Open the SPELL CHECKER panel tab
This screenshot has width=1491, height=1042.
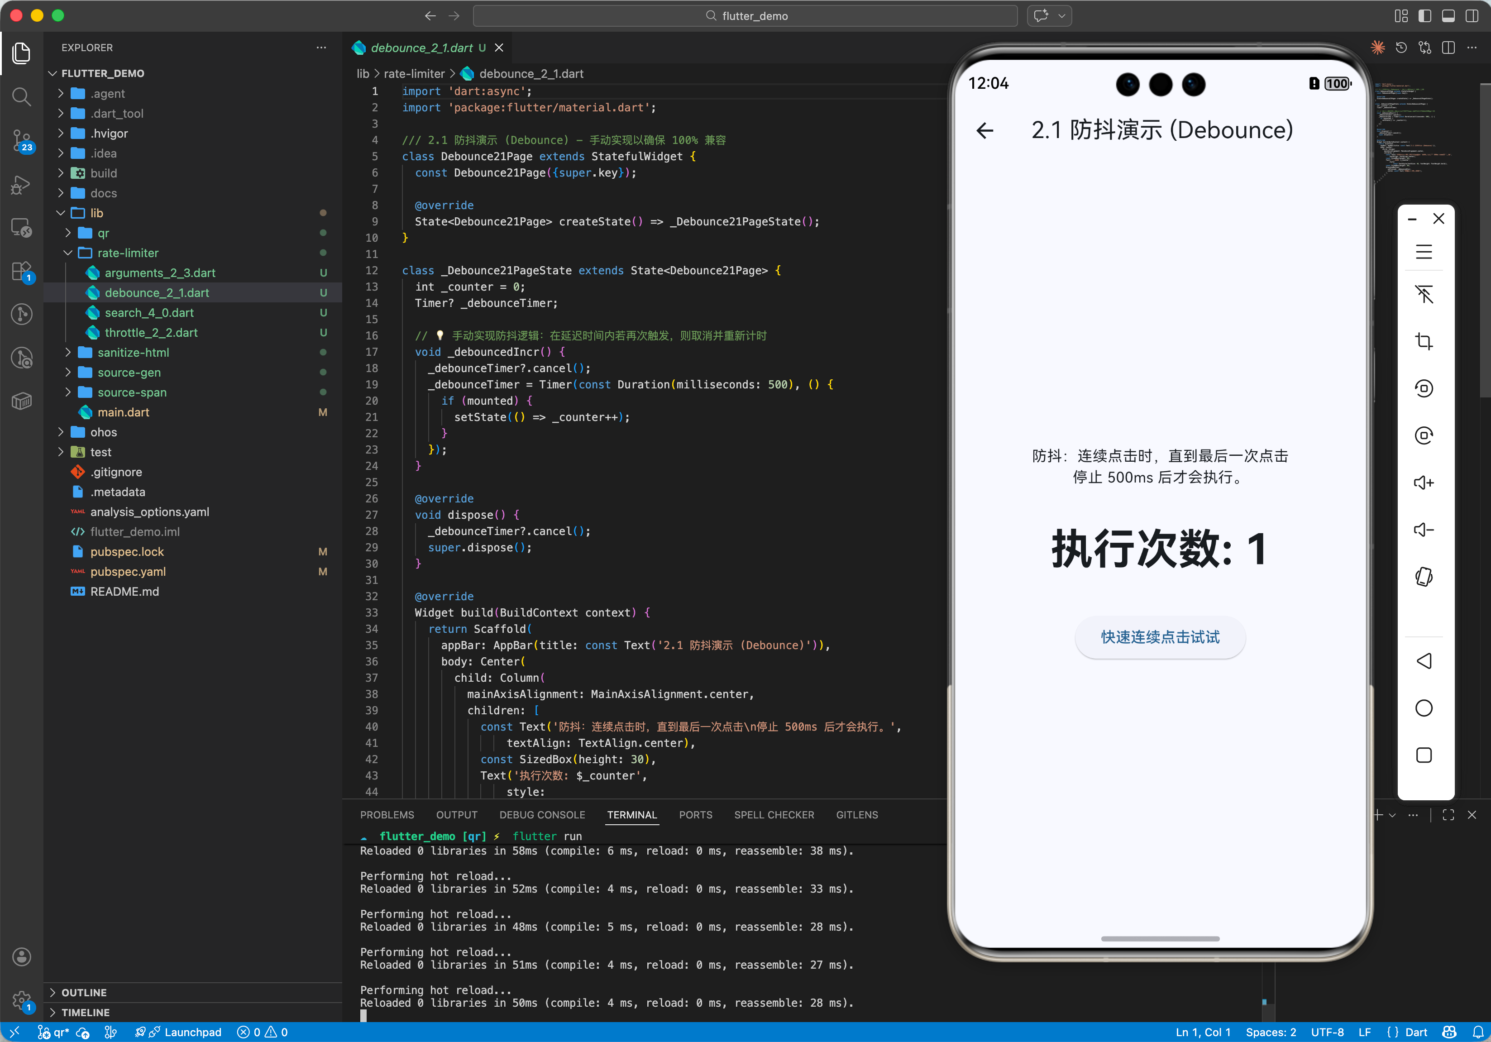[774, 815]
